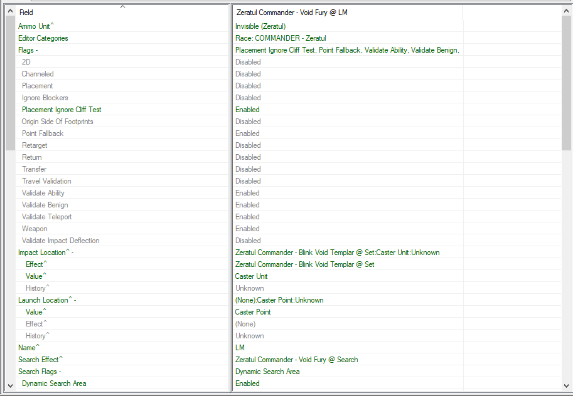Click Race: COMMANDER - Zeratul value
Viewport: 573px width, 396px height.
click(x=281, y=38)
